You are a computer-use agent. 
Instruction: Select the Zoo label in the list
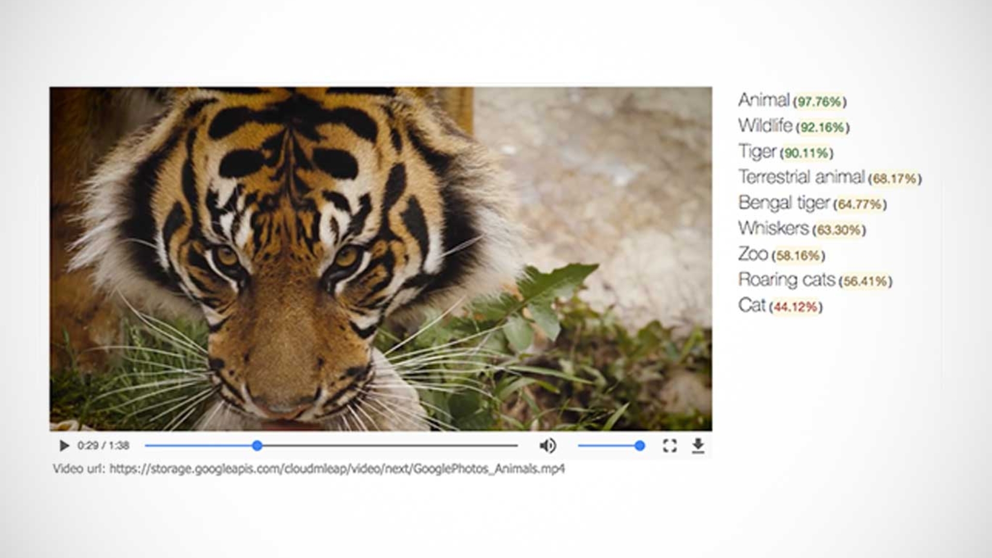[x=753, y=254]
